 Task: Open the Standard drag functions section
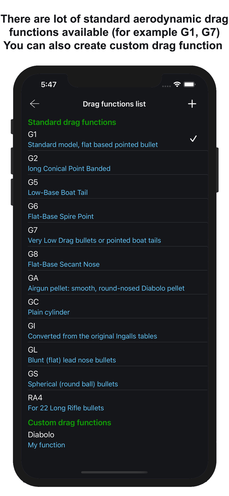pos(72,122)
